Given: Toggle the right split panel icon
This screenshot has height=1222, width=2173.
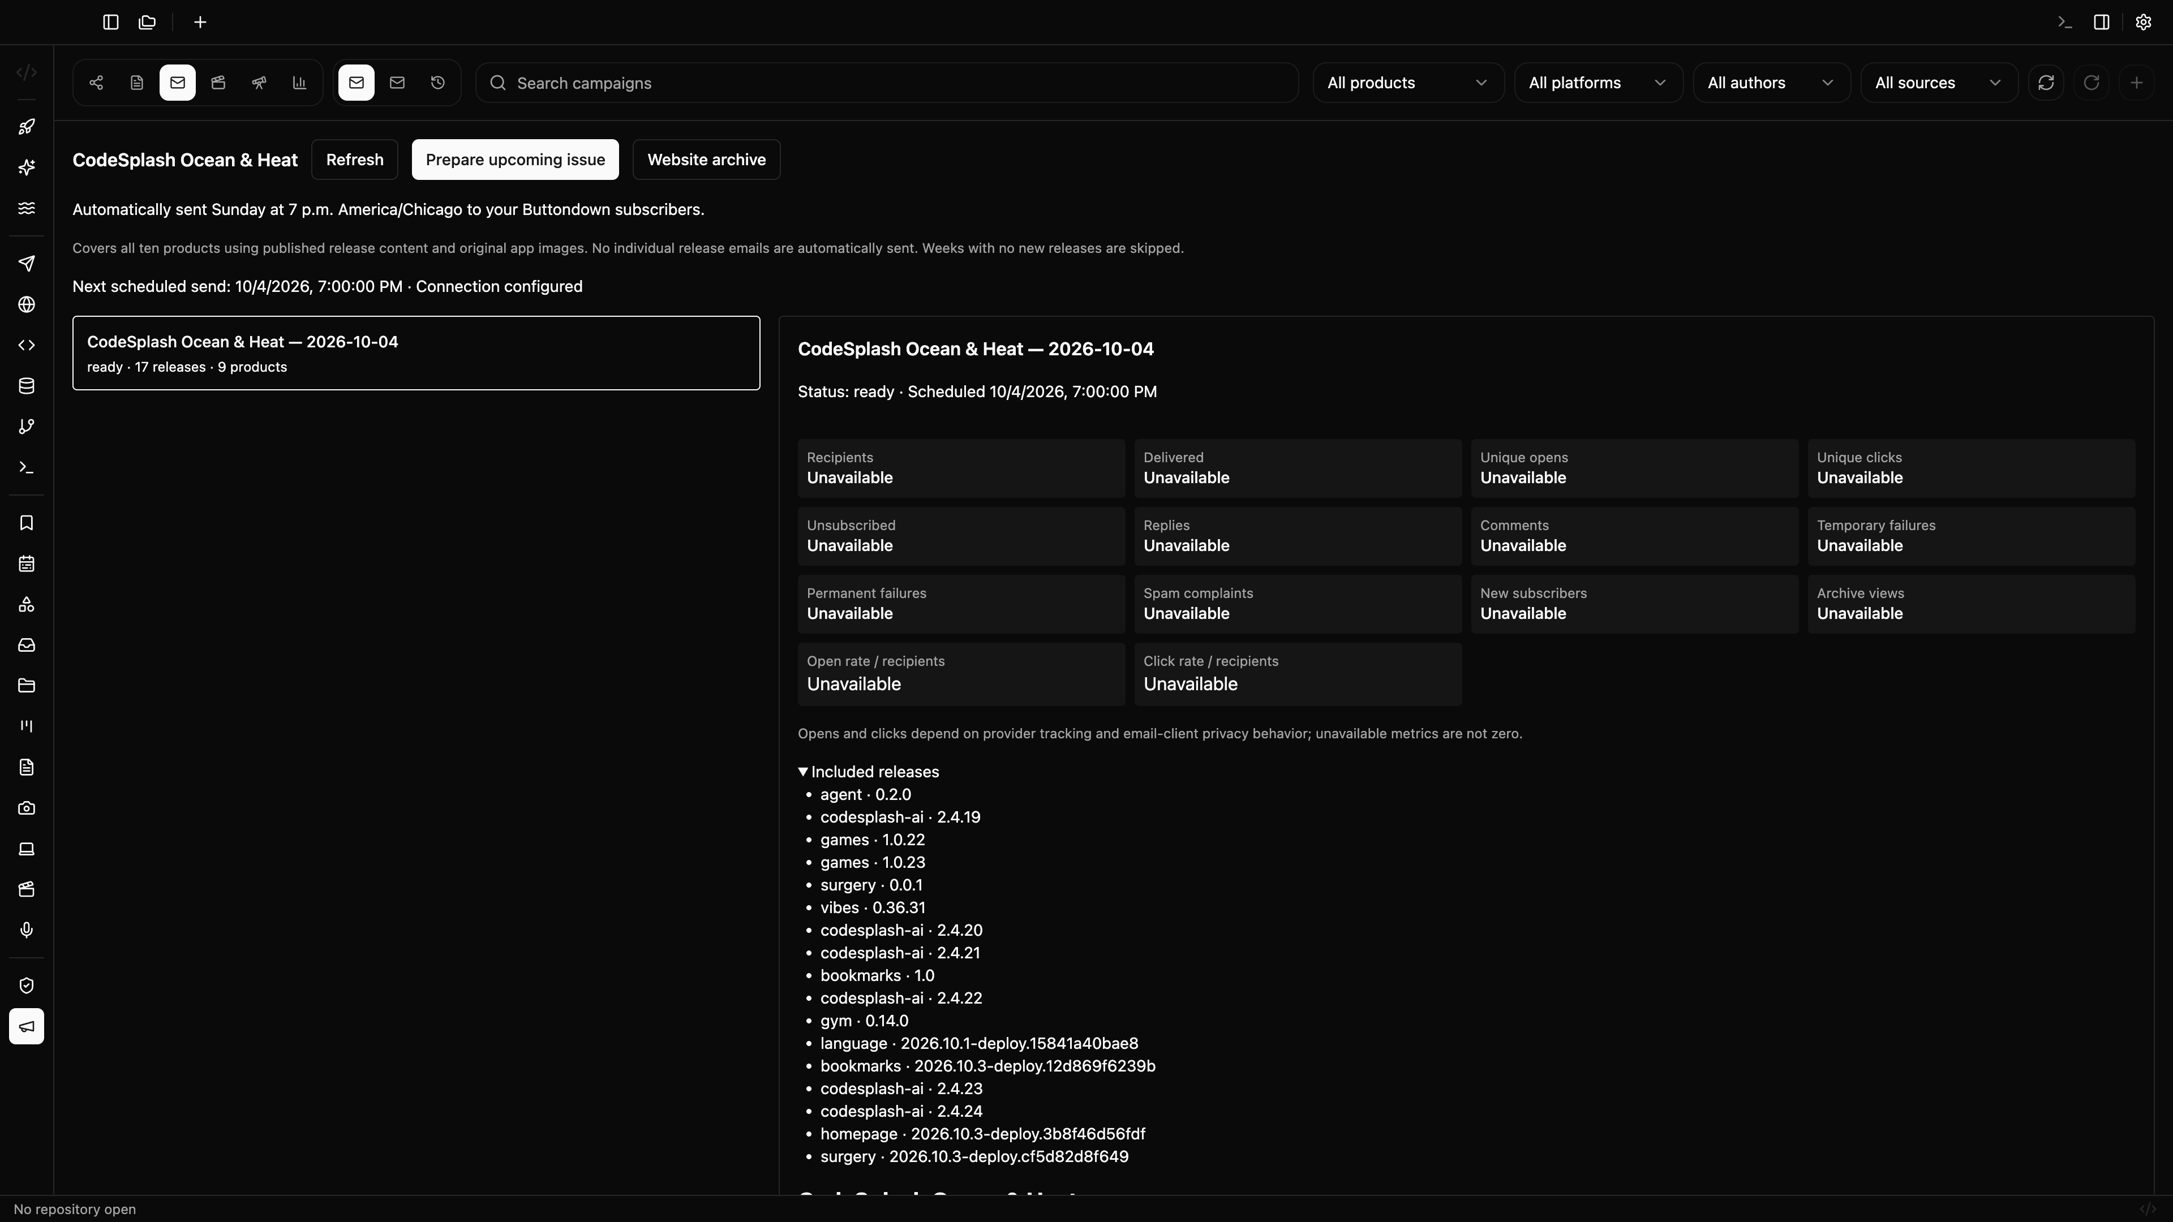Looking at the screenshot, I should (2102, 22).
